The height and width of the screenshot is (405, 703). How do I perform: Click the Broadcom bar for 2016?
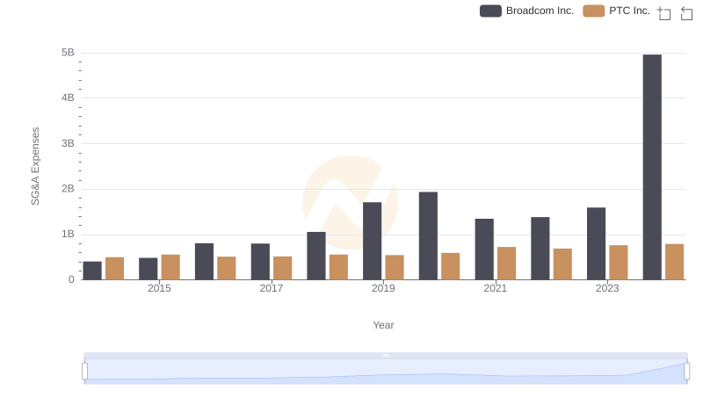[204, 262]
